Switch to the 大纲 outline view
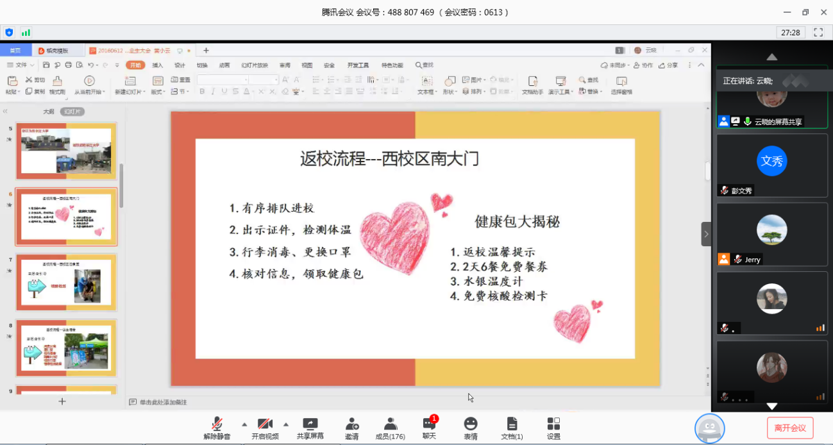The image size is (833, 445). coord(49,112)
